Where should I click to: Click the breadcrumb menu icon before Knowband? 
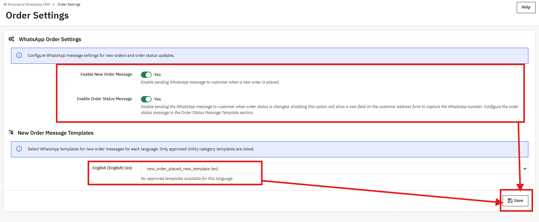click(x=5, y=4)
